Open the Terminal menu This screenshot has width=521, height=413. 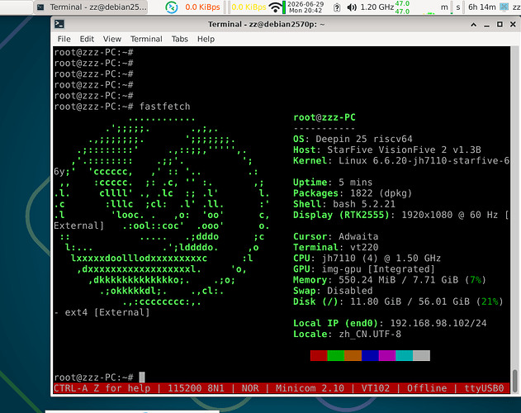(146, 39)
